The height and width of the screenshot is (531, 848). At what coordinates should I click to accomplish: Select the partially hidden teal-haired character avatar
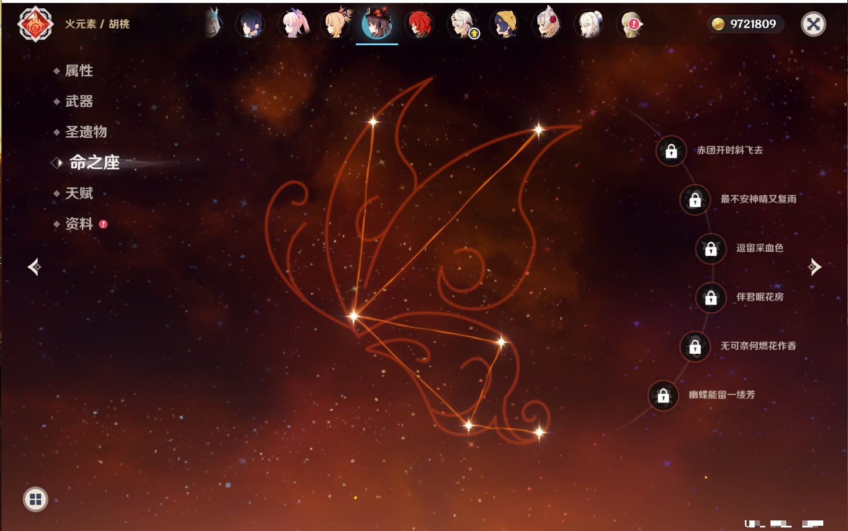pos(214,23)
